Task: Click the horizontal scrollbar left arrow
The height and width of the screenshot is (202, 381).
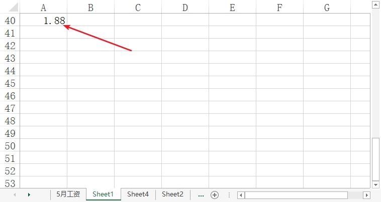Action: [x=241, y=195]
